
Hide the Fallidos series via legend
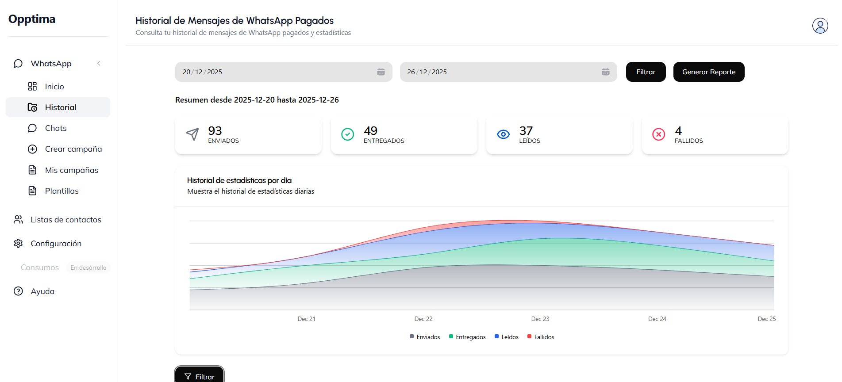(x=541, y=337)
